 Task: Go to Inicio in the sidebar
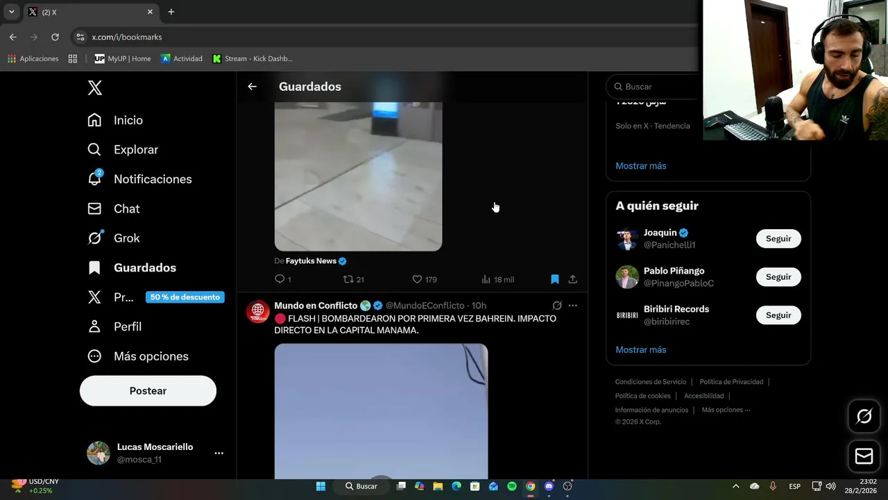click(115, 120)
